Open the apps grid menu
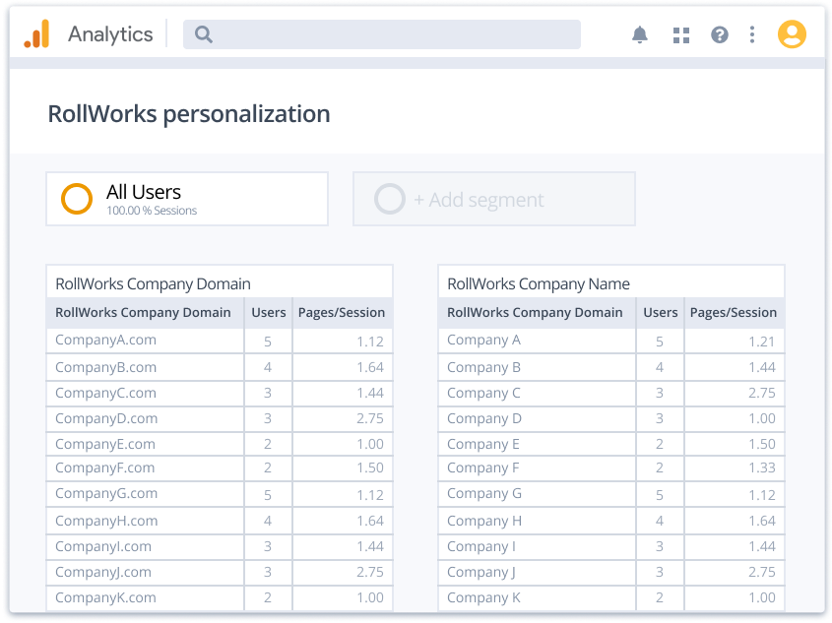This screenshot has width=832, height=623. [x=680, y=35]
